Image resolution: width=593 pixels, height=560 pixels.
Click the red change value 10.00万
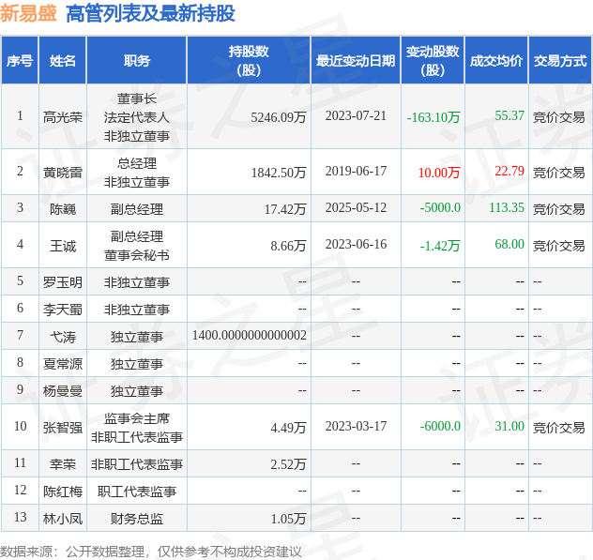pos(439,173)
